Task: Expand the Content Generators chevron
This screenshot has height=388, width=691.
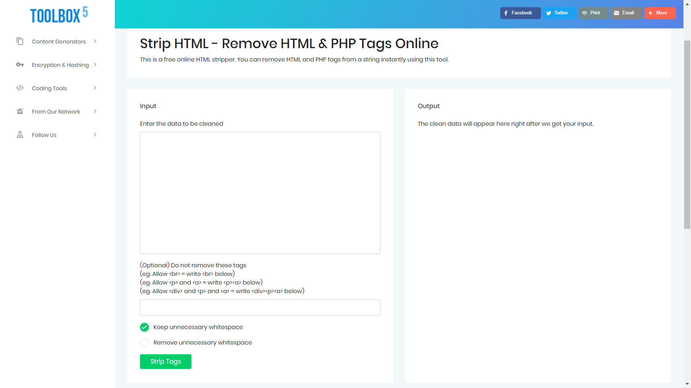Action: pyautogui.click(x=95, y=41)
